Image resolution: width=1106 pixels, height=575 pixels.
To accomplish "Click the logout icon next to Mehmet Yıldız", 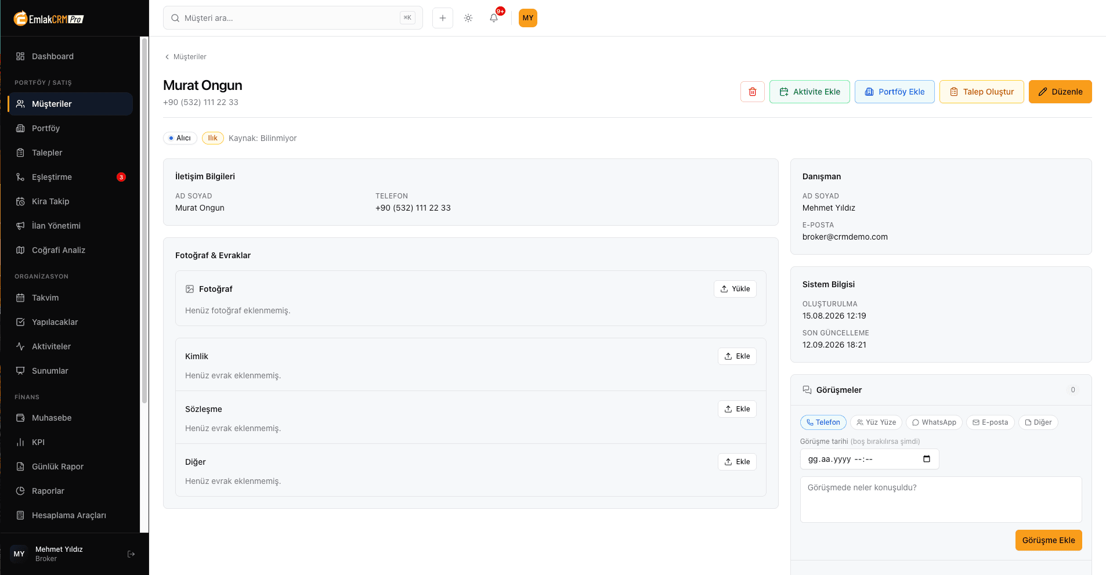I will pyautogui.click(x=131, y=554).
